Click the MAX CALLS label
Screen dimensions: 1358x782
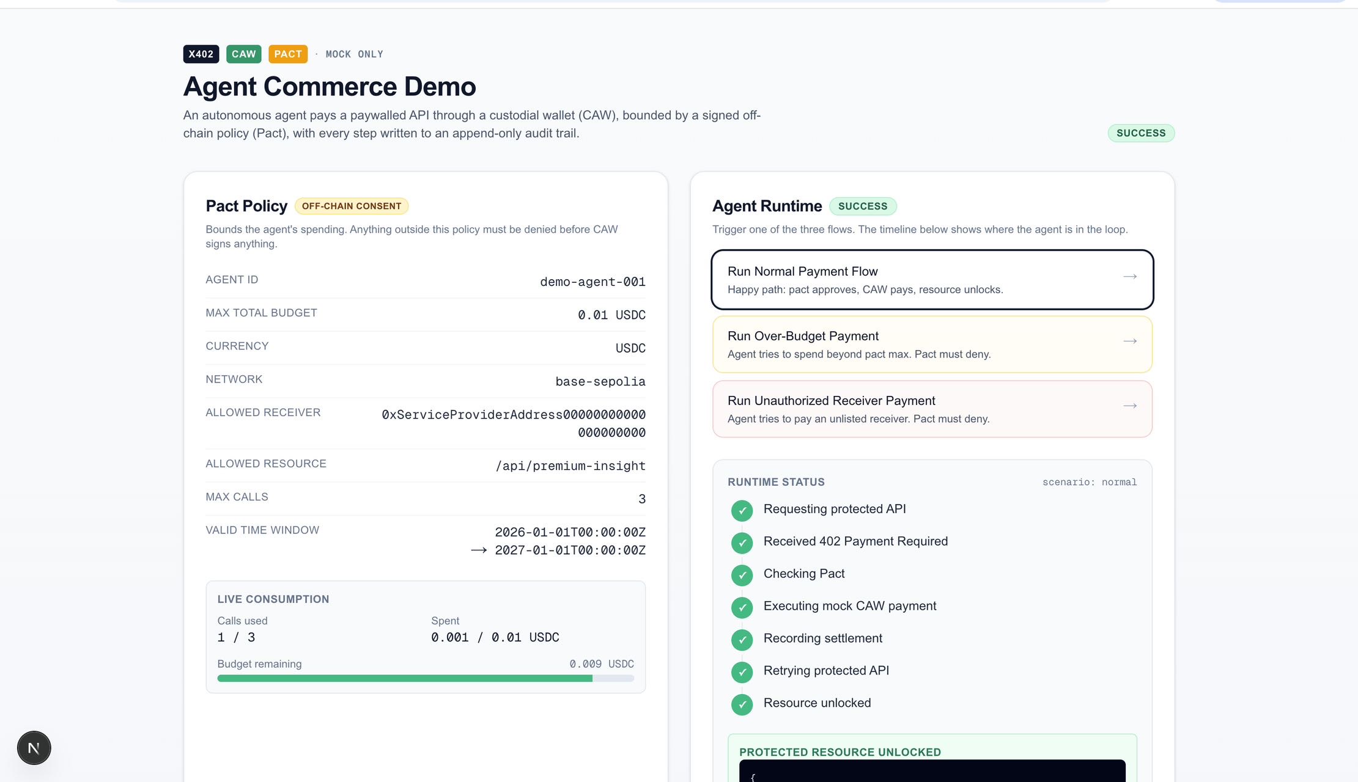click(x=237, y=497)
